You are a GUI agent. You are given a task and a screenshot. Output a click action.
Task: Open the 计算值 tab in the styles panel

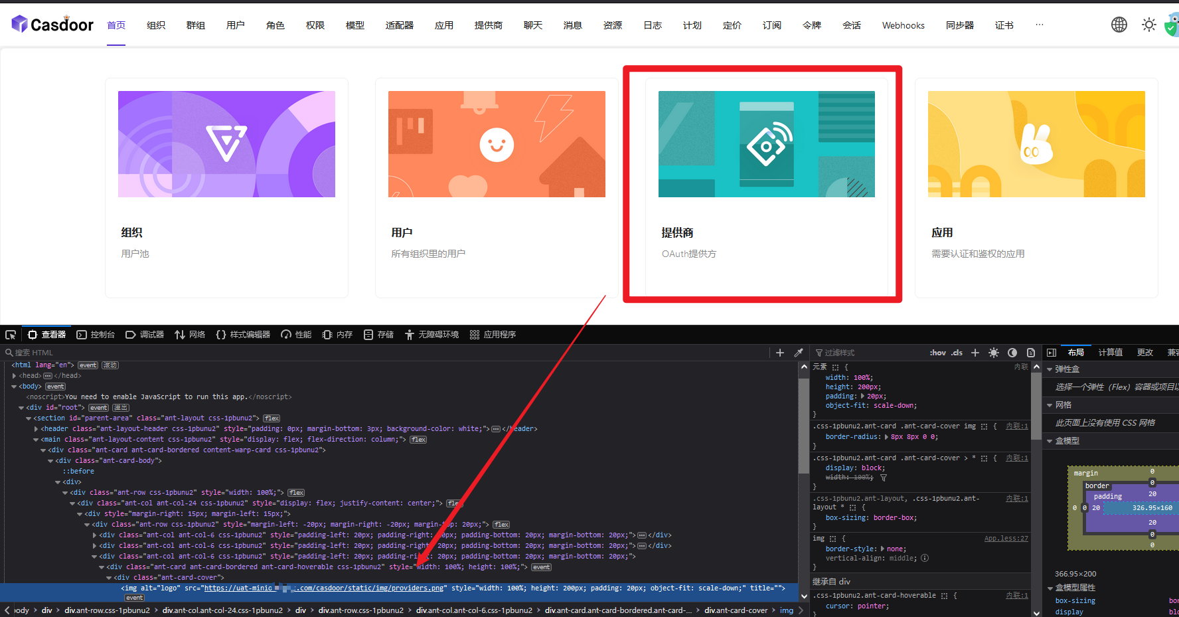pyautogui.click(x=1110, y=352)
